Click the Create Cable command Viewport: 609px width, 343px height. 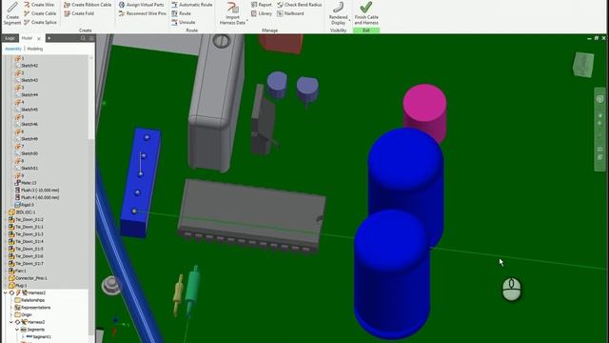tap(40, 13)
